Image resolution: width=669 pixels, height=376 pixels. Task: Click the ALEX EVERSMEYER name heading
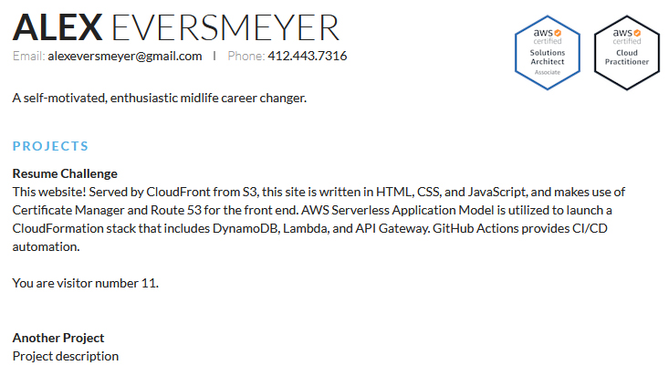(176, 27)
